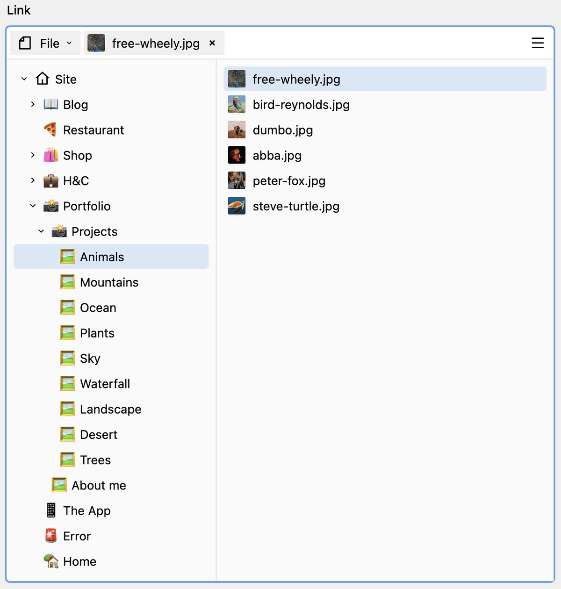The width and height of the screenshot is (561, 589).
Task: Click the Ocean picture icon
Action: (68, 307)
